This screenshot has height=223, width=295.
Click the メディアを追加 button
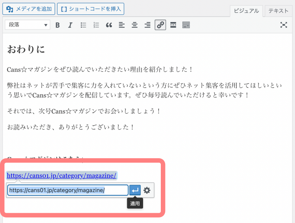pyautogui.click(x=29, y=8)
